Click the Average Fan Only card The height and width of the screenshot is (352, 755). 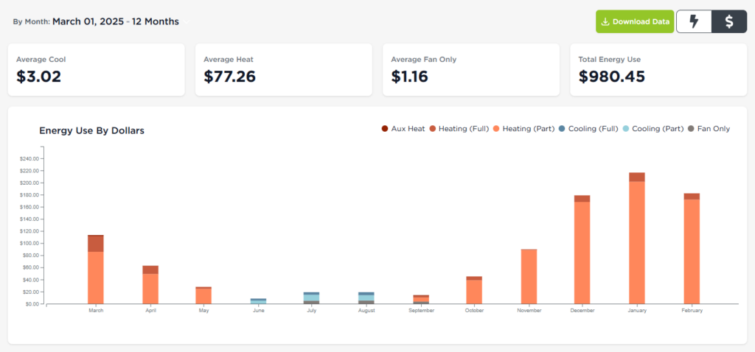point(470,70)
